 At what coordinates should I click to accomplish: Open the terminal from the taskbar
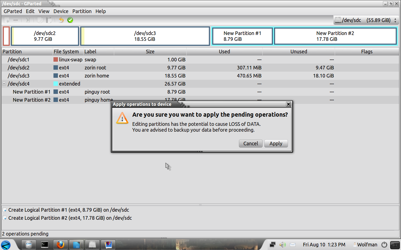[45, 245]
